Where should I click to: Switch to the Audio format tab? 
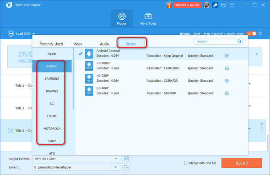coord(105,44)
